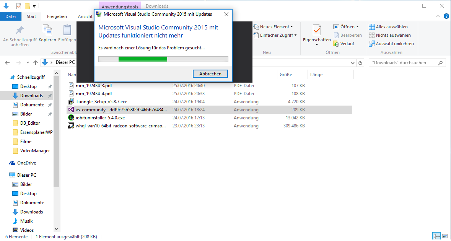Switch to large thumbnails view icon

[x=444, y=236]
